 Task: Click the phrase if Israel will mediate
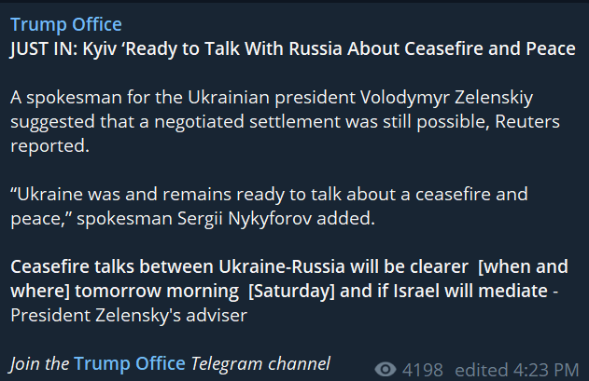tap(454, 291)
